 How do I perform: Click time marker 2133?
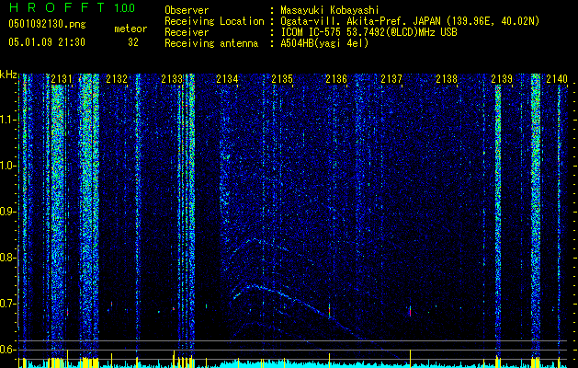[x=172, y=79]
